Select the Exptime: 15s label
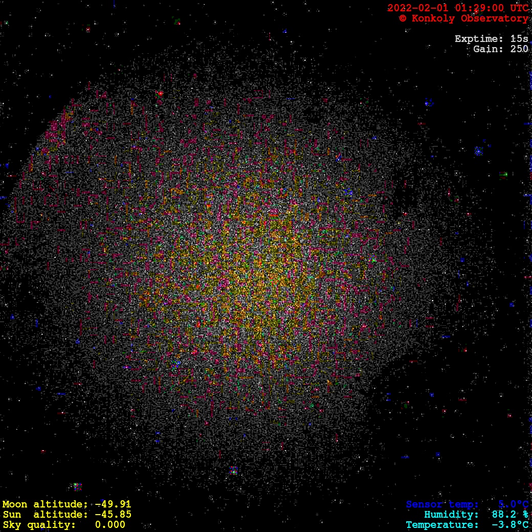 [491, 39]
